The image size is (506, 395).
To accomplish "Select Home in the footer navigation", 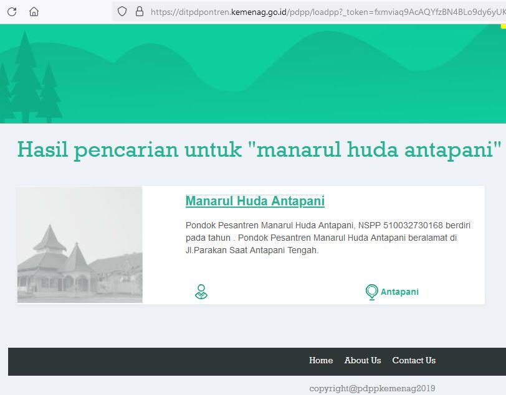I will 321,360.
